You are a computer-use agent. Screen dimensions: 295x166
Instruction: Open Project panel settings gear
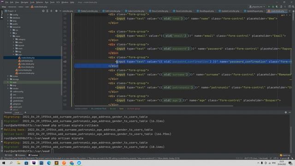(56, 11)
